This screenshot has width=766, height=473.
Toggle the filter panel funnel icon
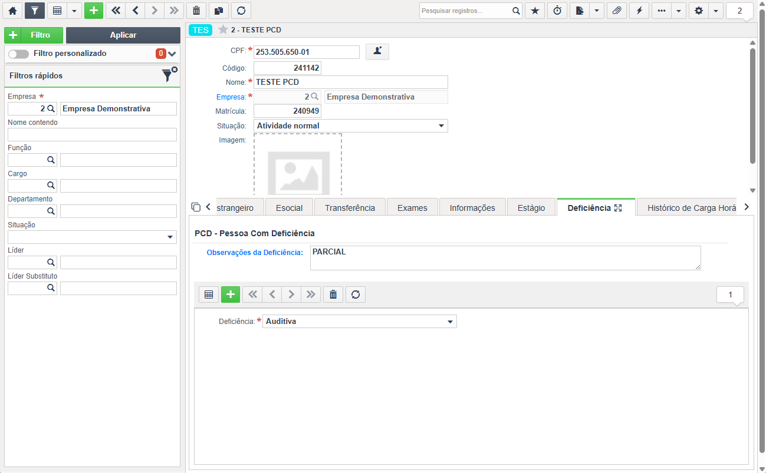pyautogui.click(x=35, y=11)
